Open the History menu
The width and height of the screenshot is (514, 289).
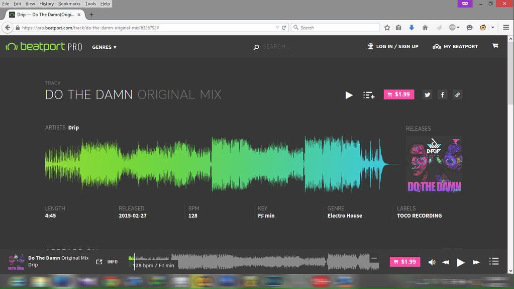(x=46, y=4)
